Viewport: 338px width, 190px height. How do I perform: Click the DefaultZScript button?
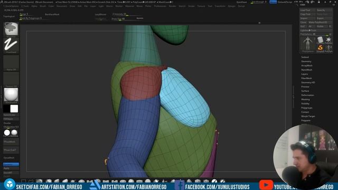pos(285,2)
